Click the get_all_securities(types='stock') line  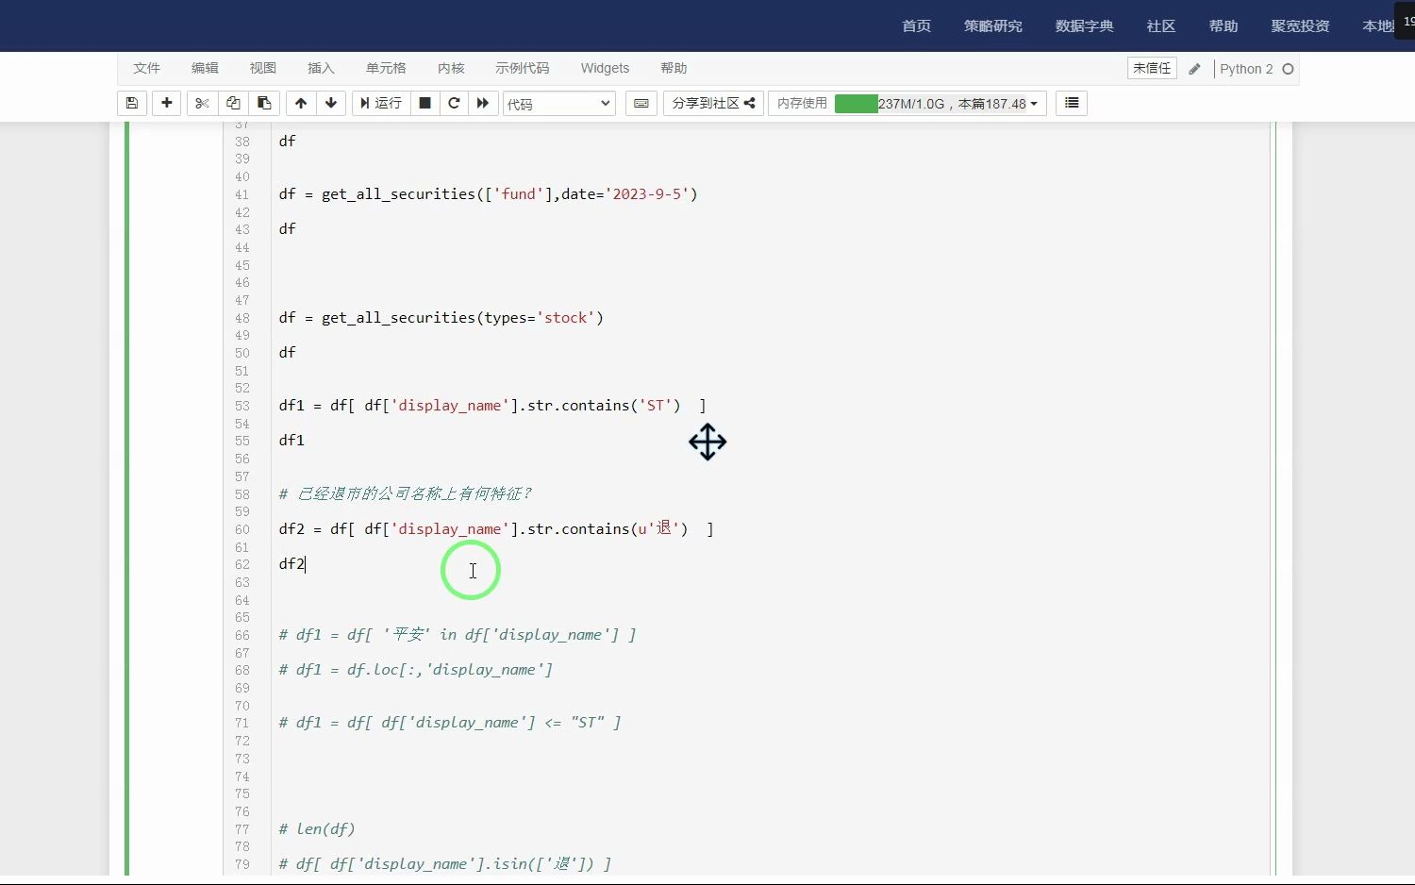[x=441, y=318]
